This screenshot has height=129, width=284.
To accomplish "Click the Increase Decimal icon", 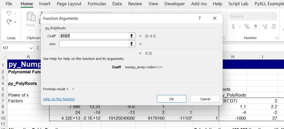I will pos(265,27).
